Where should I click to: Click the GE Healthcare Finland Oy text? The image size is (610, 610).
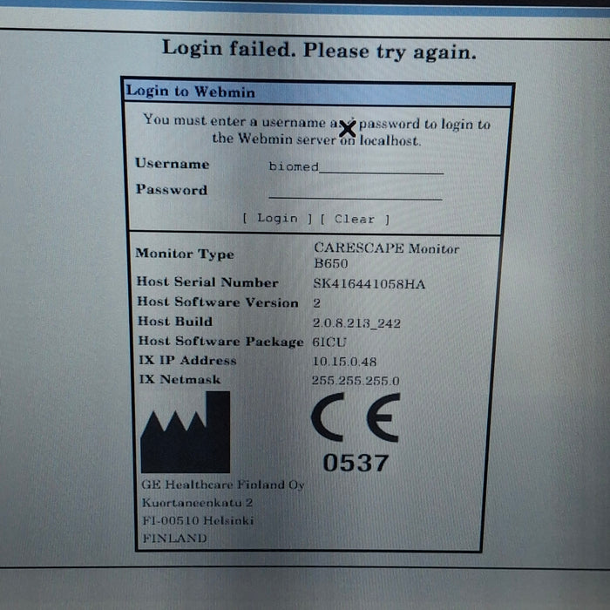[x=222, y=485]
